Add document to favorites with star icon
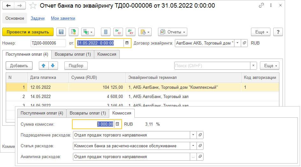Image resolution: width=301 pixels, height=167 pixels. pos(33,5)
